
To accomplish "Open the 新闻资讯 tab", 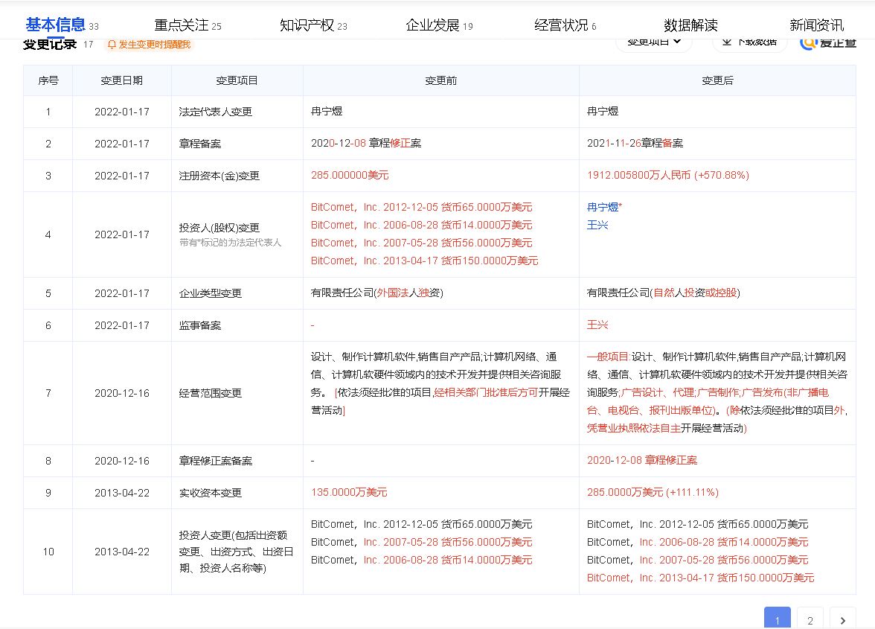I will tap(816, 25).
